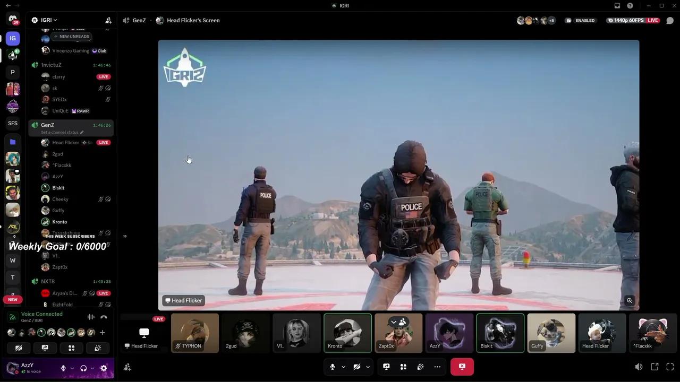Expand microphone options arrow in call bar
680x382 pixels.
(x=343, y=367)
